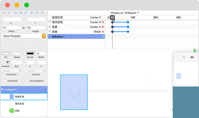This screenshot has width=199, height=118.
Task: Click the Width field showing 111
Action: (11, 28)
